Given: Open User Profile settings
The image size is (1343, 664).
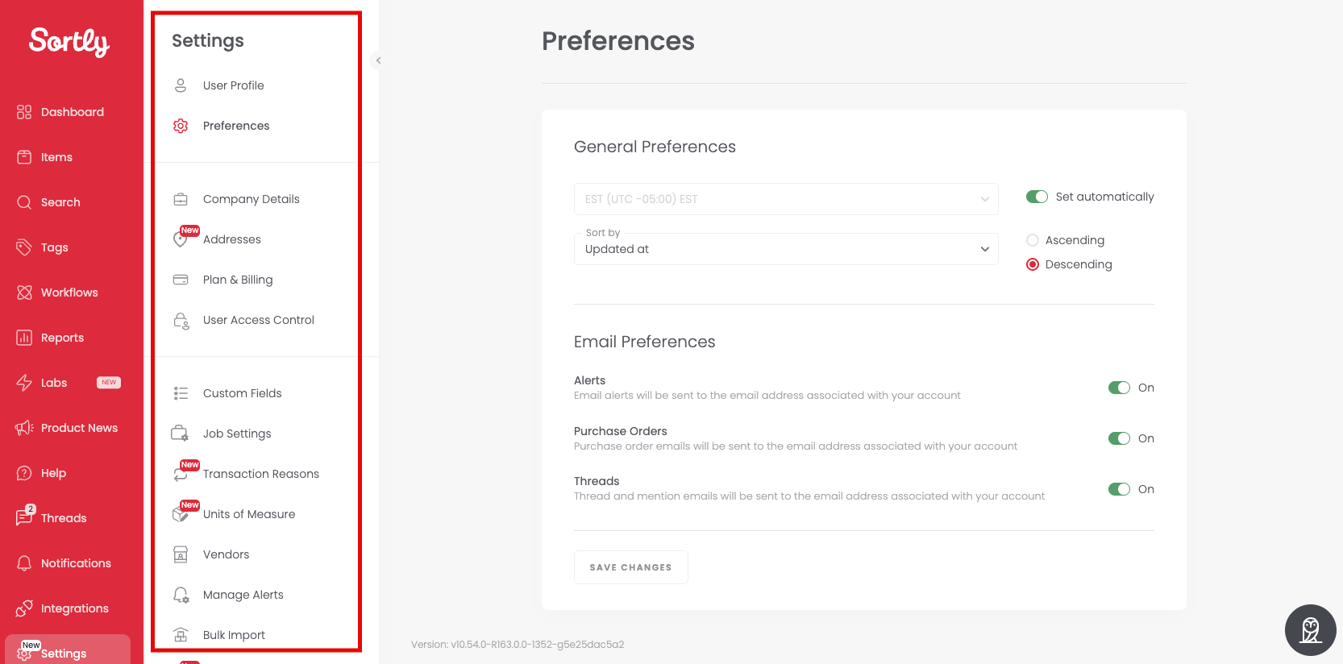Looking at the screenshot, I should tap(233, 85).
